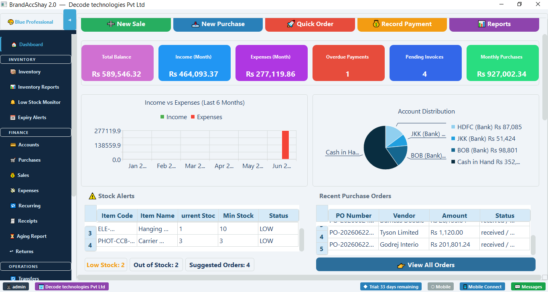This screenshot has width=548, height=292.
Task: Click the Pending Invoices card
Action: pyautogui.click(x=426, y=63)
